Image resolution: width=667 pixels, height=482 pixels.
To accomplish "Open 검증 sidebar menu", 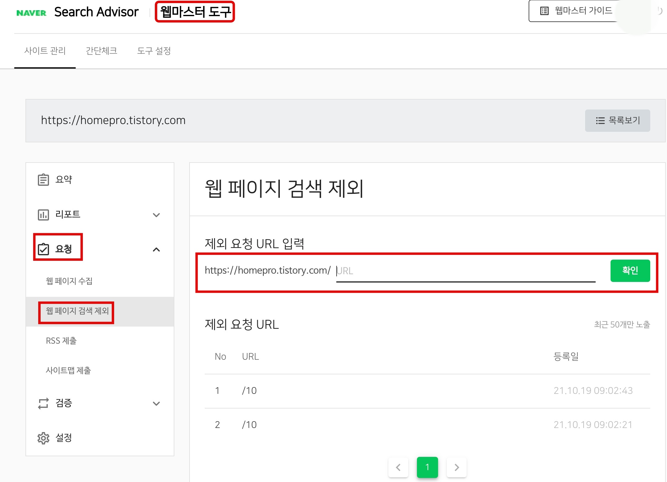I will 100,403.
